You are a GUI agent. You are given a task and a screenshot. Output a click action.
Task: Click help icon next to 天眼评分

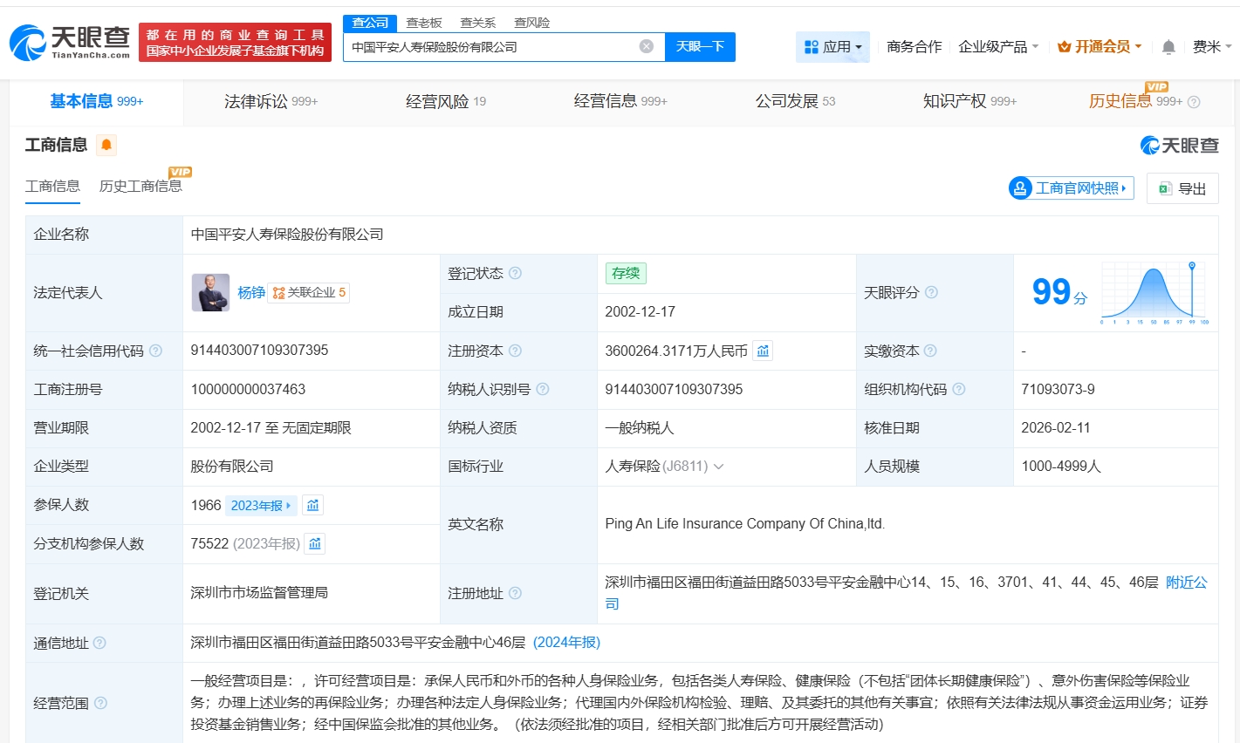pyautogui.click(x=931, y=293)
